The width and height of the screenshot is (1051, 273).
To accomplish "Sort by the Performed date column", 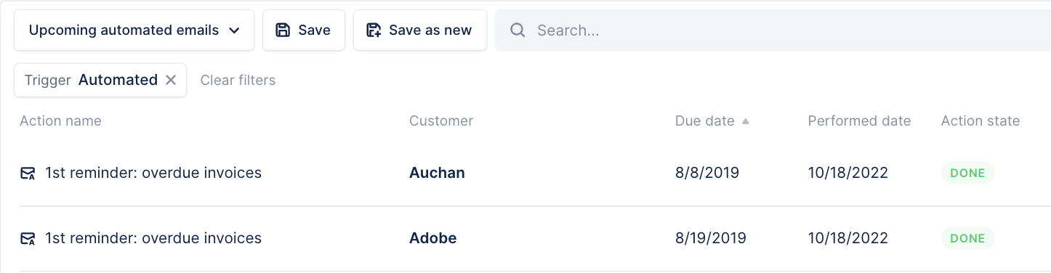I will pos(859,121).
